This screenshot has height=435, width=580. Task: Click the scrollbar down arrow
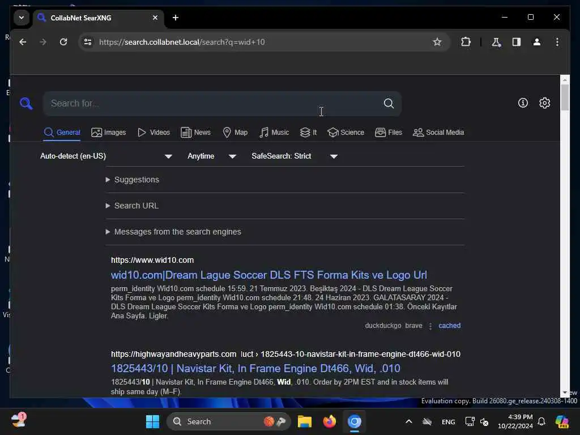click(565, 393)
